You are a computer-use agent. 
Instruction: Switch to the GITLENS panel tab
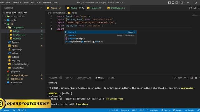(x=111, y=78)
